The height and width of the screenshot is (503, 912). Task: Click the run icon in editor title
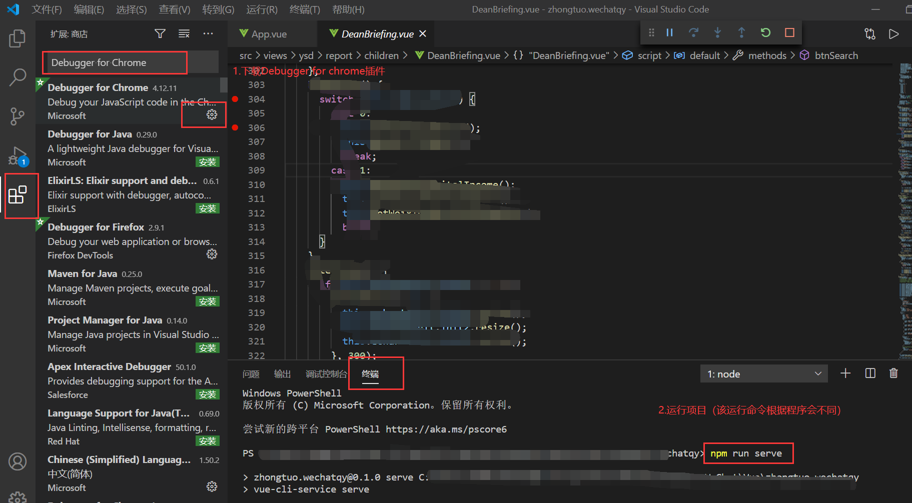pos(893,33)
